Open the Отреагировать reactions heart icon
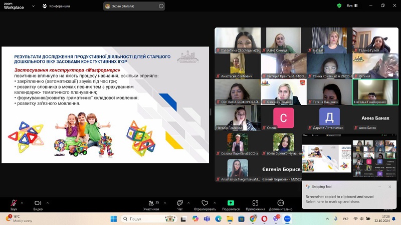401x225 pixels. [x=205, y=203]
